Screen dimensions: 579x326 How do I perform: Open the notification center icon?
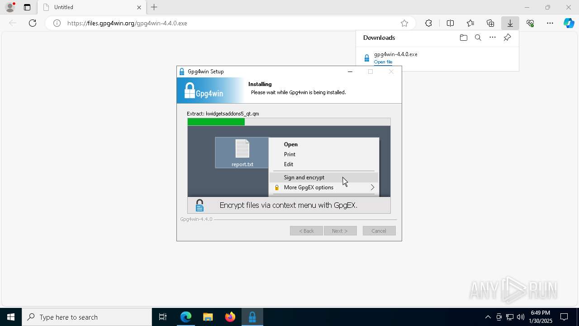[x=564, y=317]
